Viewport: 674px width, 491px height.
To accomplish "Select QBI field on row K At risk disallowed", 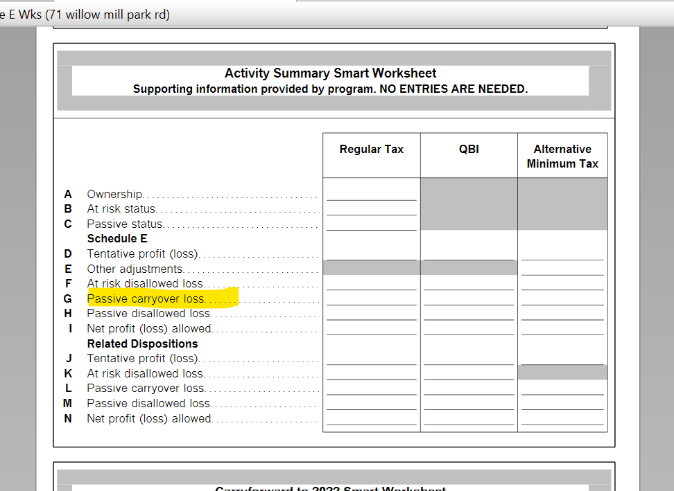I will [x=469, y=373].
